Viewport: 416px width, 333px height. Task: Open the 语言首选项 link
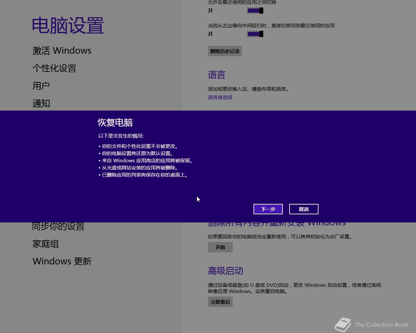pyautogui.click(x=220, y=97)
